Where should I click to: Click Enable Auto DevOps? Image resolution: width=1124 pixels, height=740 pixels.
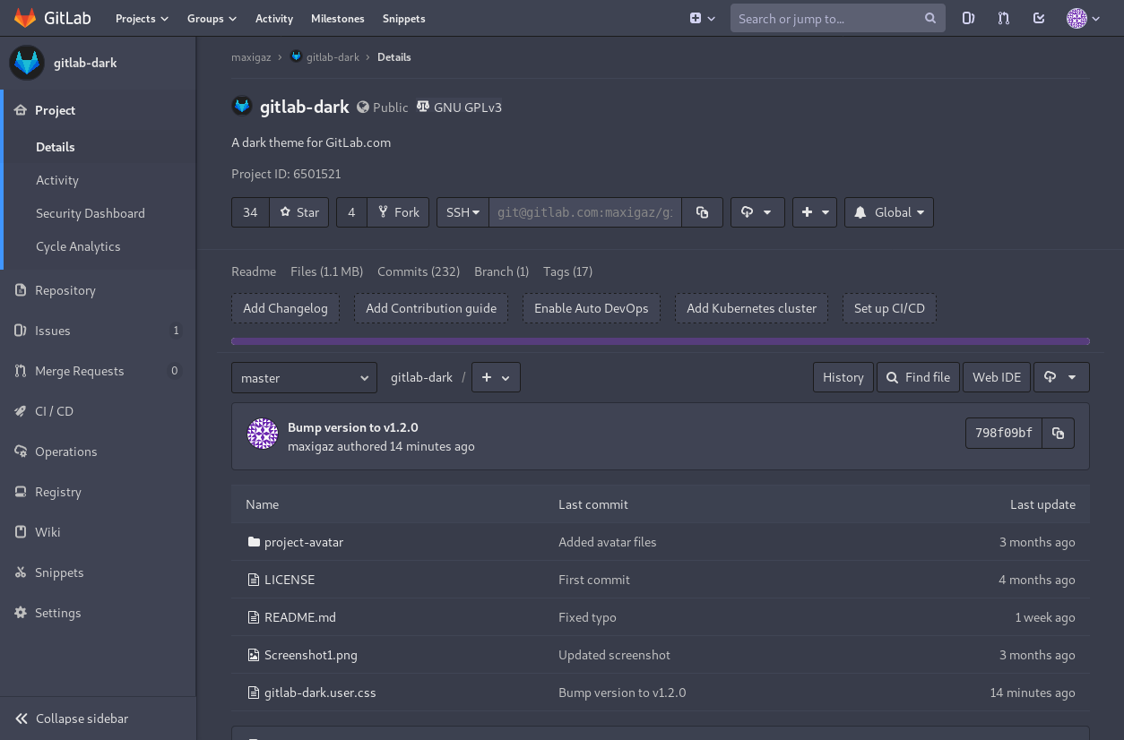(592, 308)
